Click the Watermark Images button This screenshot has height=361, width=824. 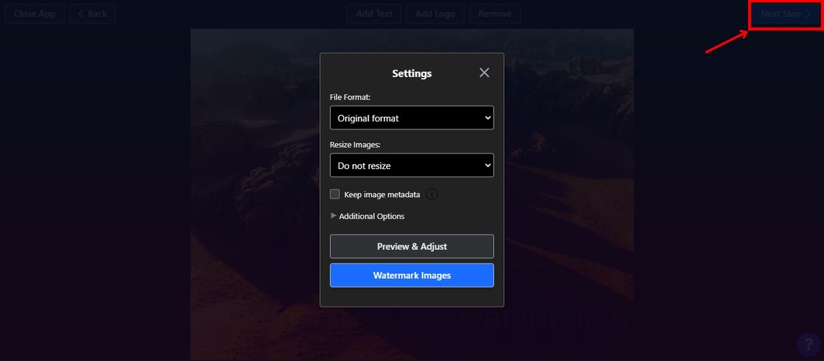coord(412,275)
